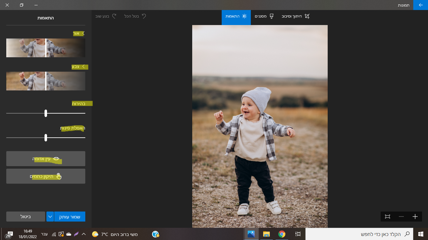Click the toddler photo in the editor

(x=260, y=126)
